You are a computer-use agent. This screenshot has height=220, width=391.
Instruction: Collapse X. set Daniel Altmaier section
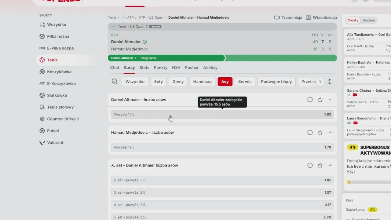[x=330, y=165]
